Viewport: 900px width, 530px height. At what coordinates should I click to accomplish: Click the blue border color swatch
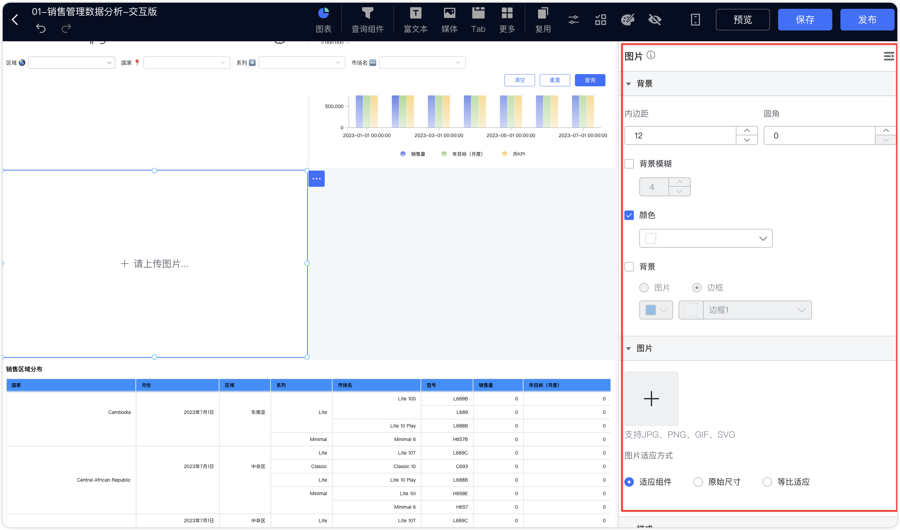[650, 310]
